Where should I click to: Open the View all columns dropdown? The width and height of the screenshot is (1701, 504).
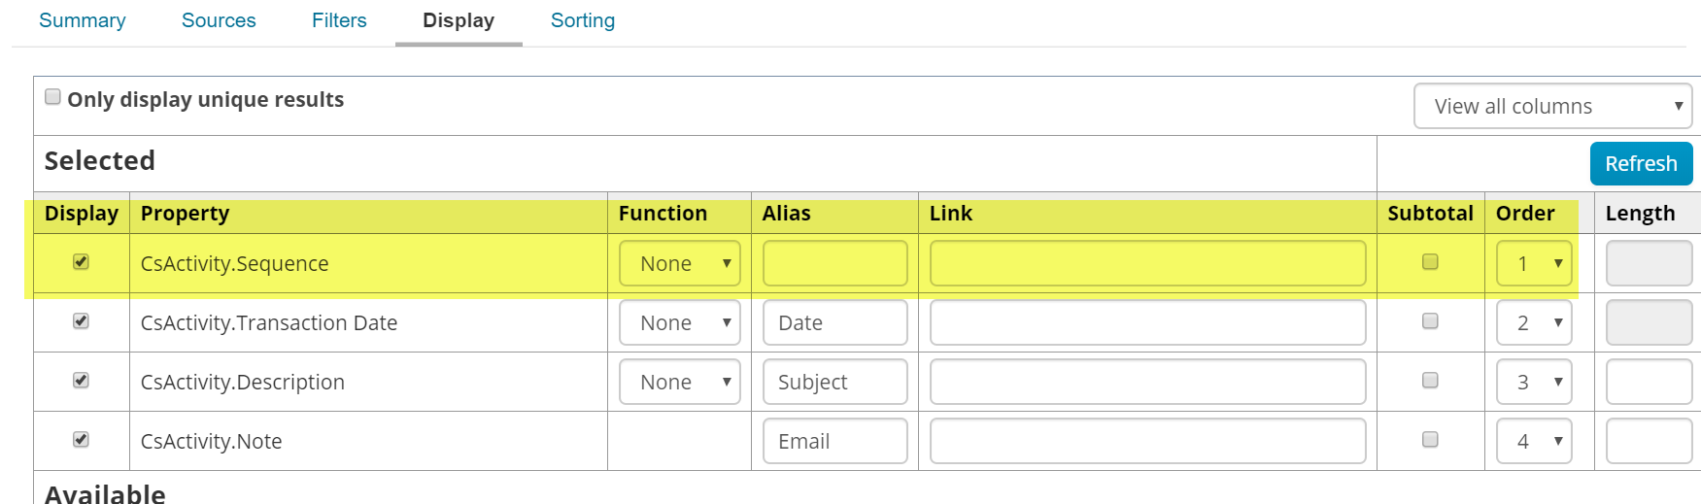(1552, 106)
